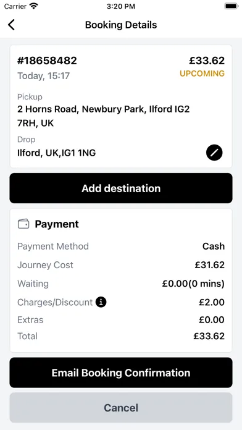Tap the UPCOMING status label
242x430 pixels.
point(202,74)
